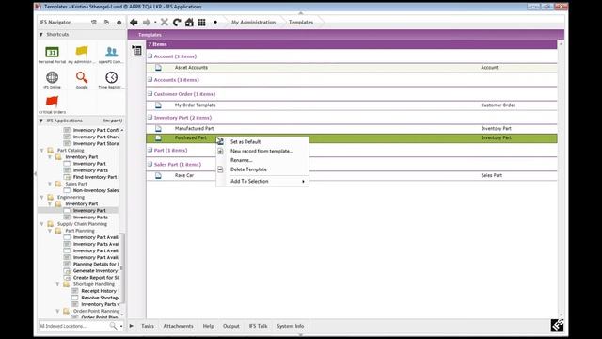Click in All Indexed Locations search field
This screenshot has height=339, width=602.
[x=73, y=326]
